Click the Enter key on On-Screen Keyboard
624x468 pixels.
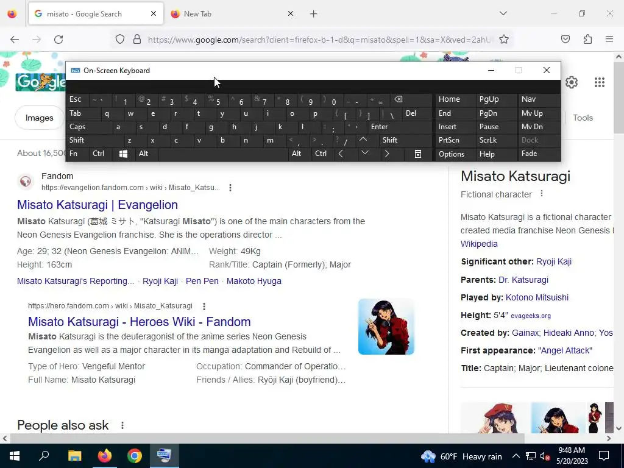point(400,127)
